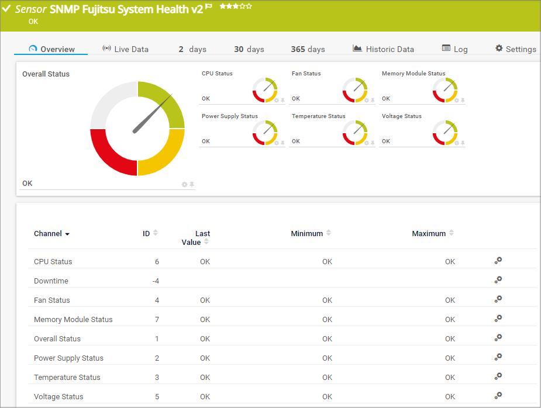Sort table by Channel column arrow
This screenshot has height=408, width=541.
67,234
